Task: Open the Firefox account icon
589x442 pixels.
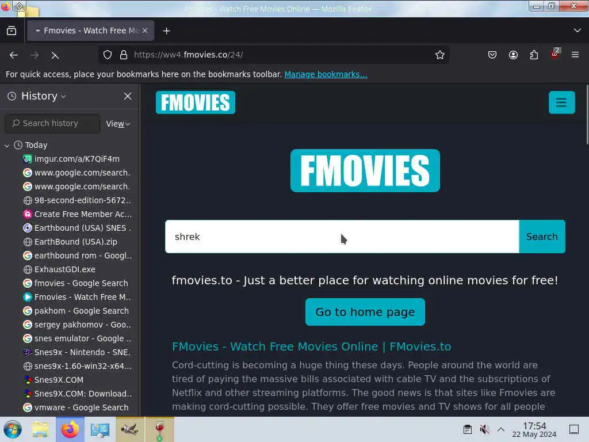Action: pyautogui.click(x=513, y=55)
